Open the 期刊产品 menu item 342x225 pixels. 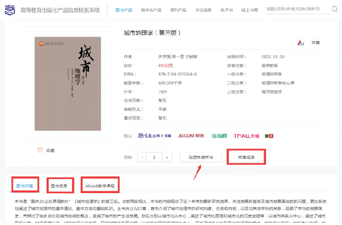pos(178,10)
